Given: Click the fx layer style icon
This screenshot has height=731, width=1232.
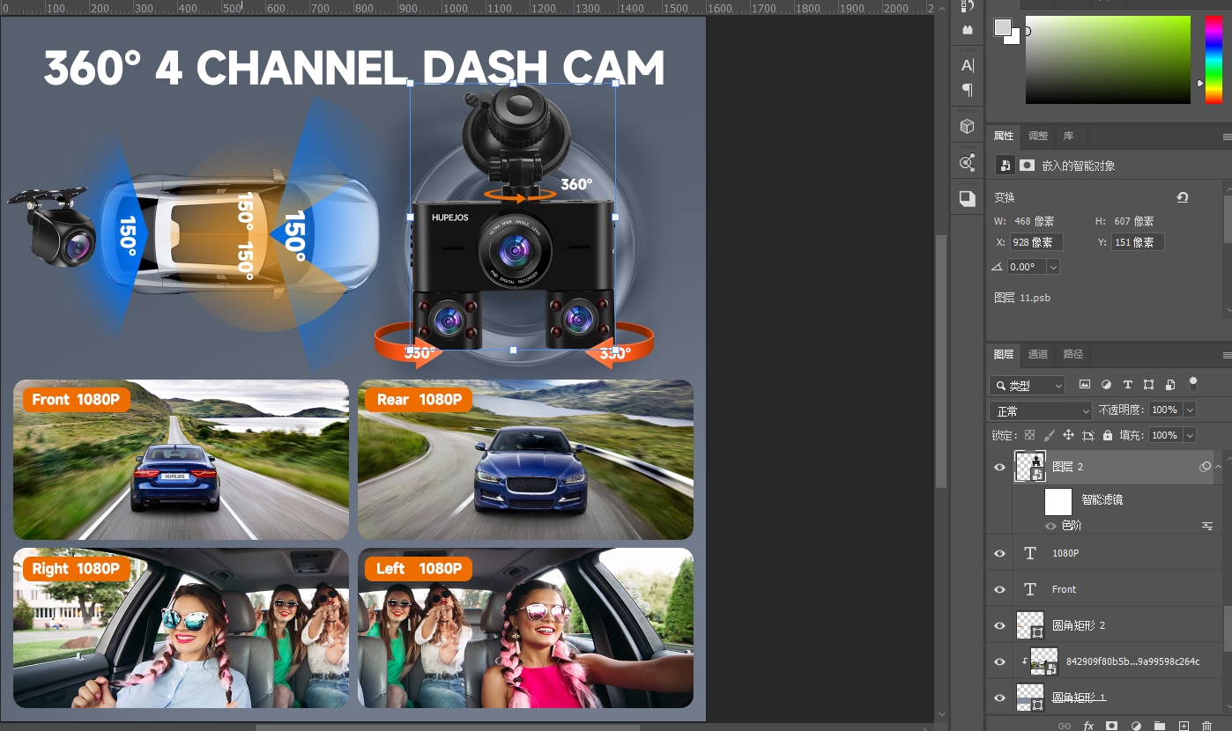Looking at the screenshot, I should coord(1088,726).
